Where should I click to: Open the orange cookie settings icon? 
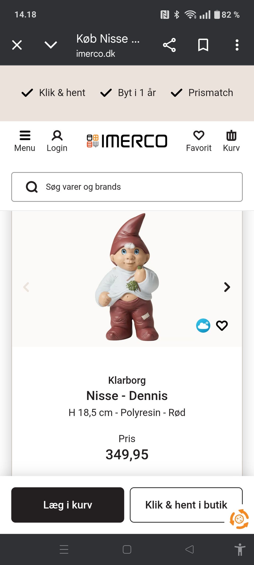[x=239, y=519]
